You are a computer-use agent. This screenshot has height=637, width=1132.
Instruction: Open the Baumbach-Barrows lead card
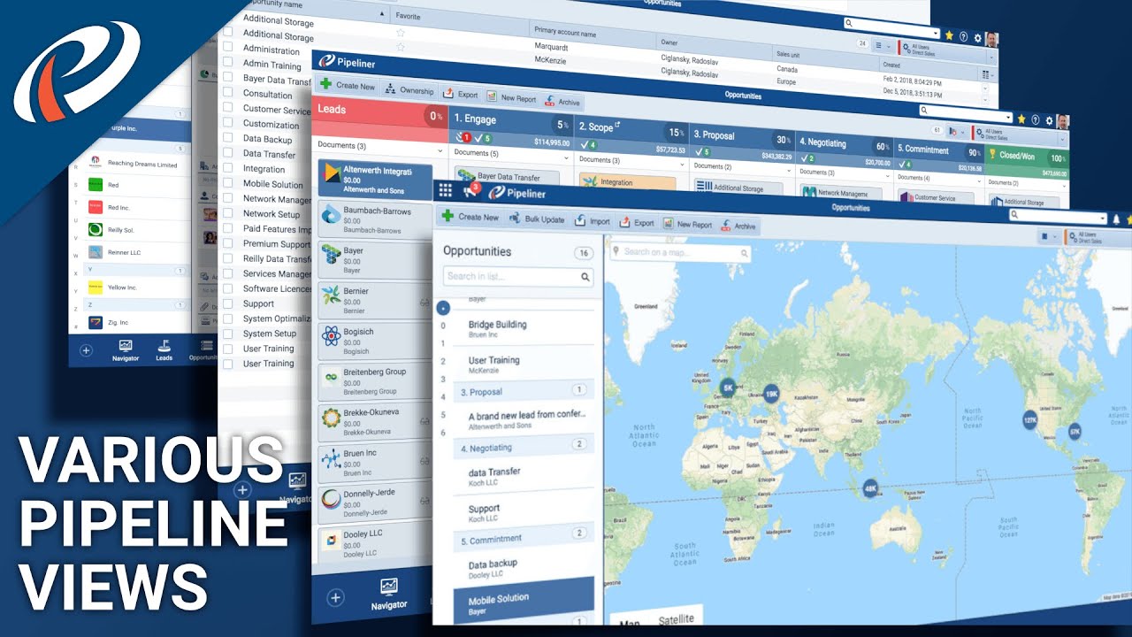pyautogui.click(x=375, y=220)
